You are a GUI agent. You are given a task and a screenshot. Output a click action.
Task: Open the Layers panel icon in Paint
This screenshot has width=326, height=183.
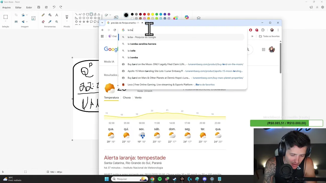tap(199, 18)
